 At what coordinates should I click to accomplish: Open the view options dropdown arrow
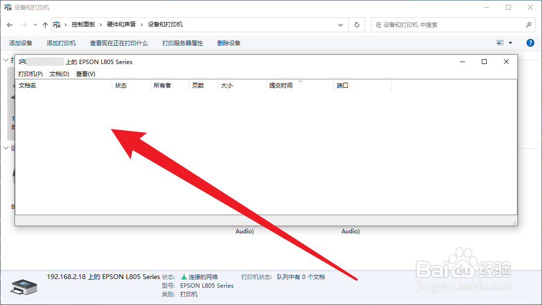[511, 43]
